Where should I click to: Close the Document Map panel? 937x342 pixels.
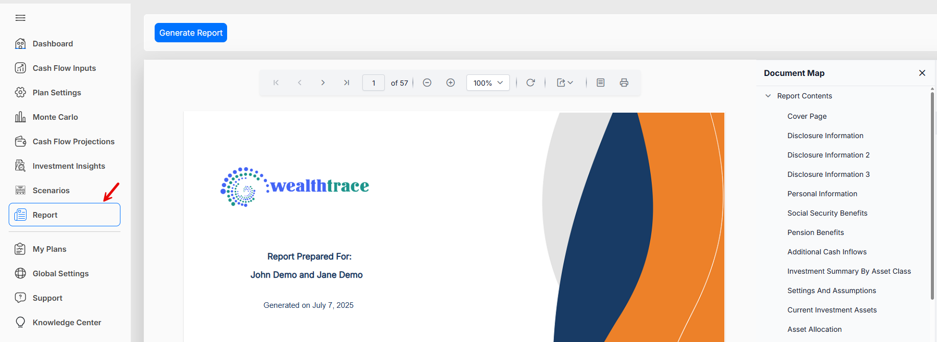tap(922, 73)
